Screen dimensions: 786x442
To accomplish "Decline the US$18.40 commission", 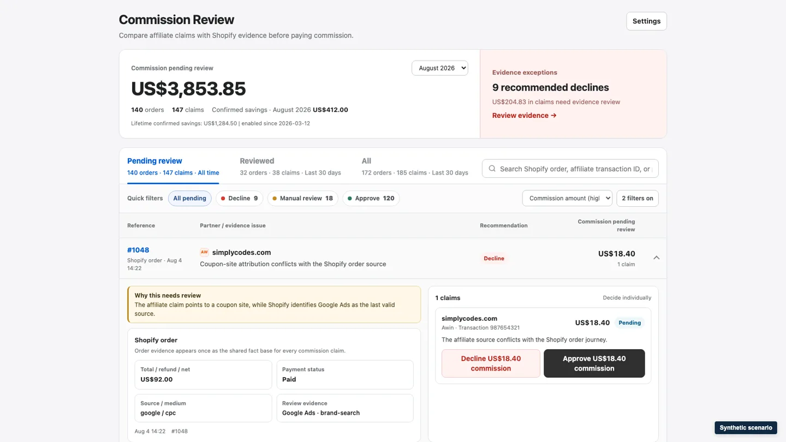I will [491, 363].
